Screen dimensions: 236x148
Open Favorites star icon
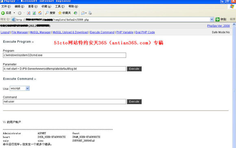[x=60, y=13]
